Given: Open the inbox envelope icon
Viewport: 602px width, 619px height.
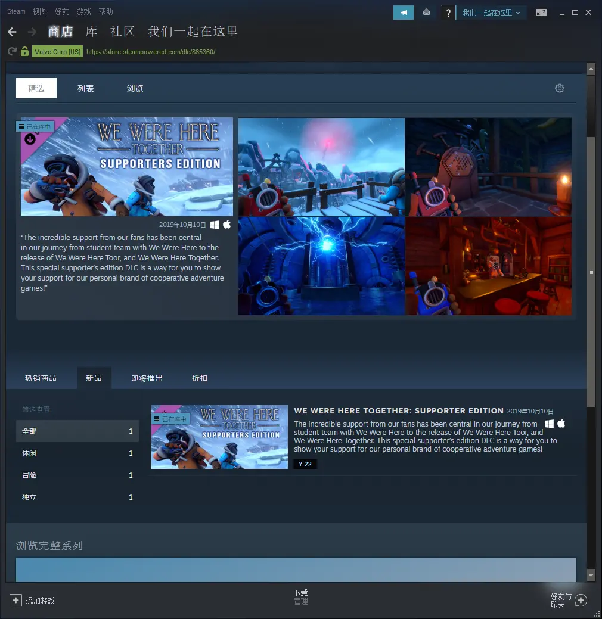Looking at the screenshot, I should [x=427, y=13].
